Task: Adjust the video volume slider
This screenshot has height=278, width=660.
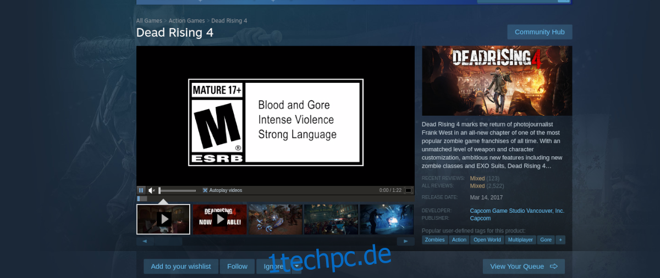Action: (177, 190)
